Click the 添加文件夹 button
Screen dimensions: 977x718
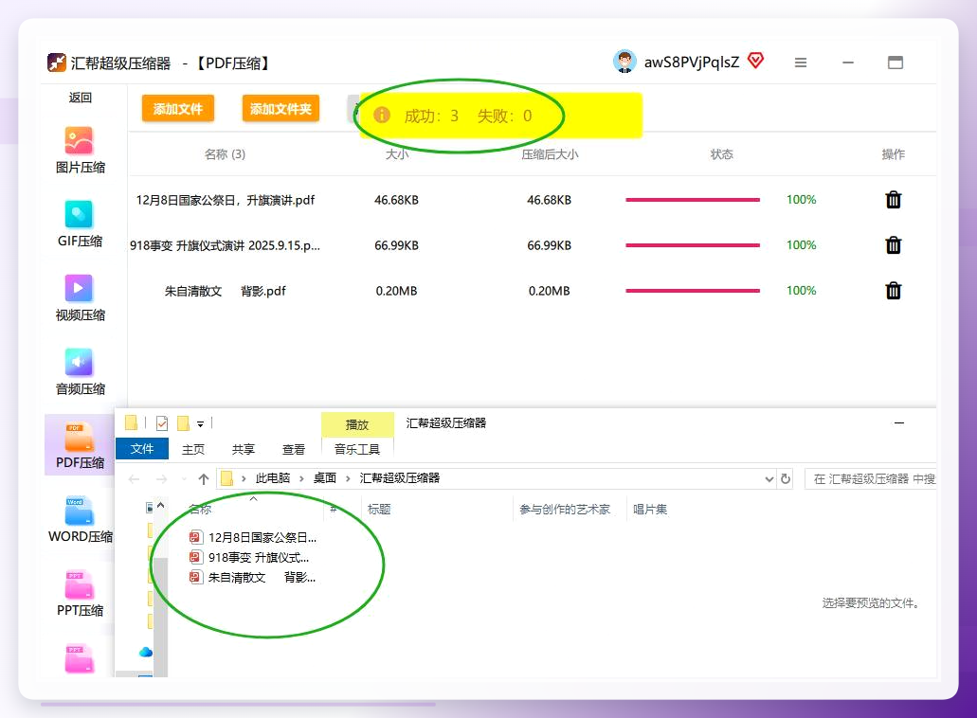pyautogui.click(x=280, y=109)
